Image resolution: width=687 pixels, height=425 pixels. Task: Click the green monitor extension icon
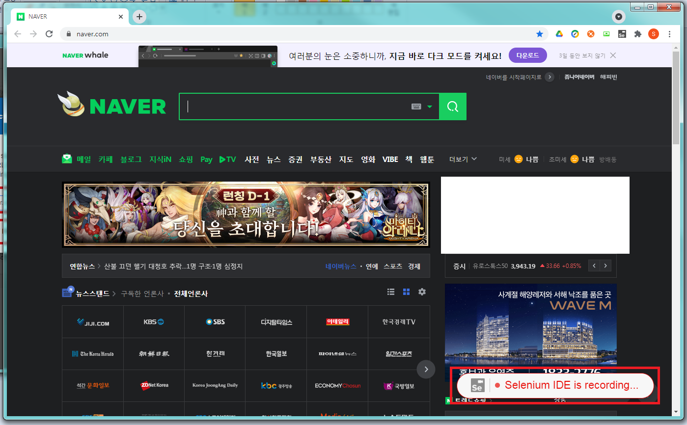[606, 34]
